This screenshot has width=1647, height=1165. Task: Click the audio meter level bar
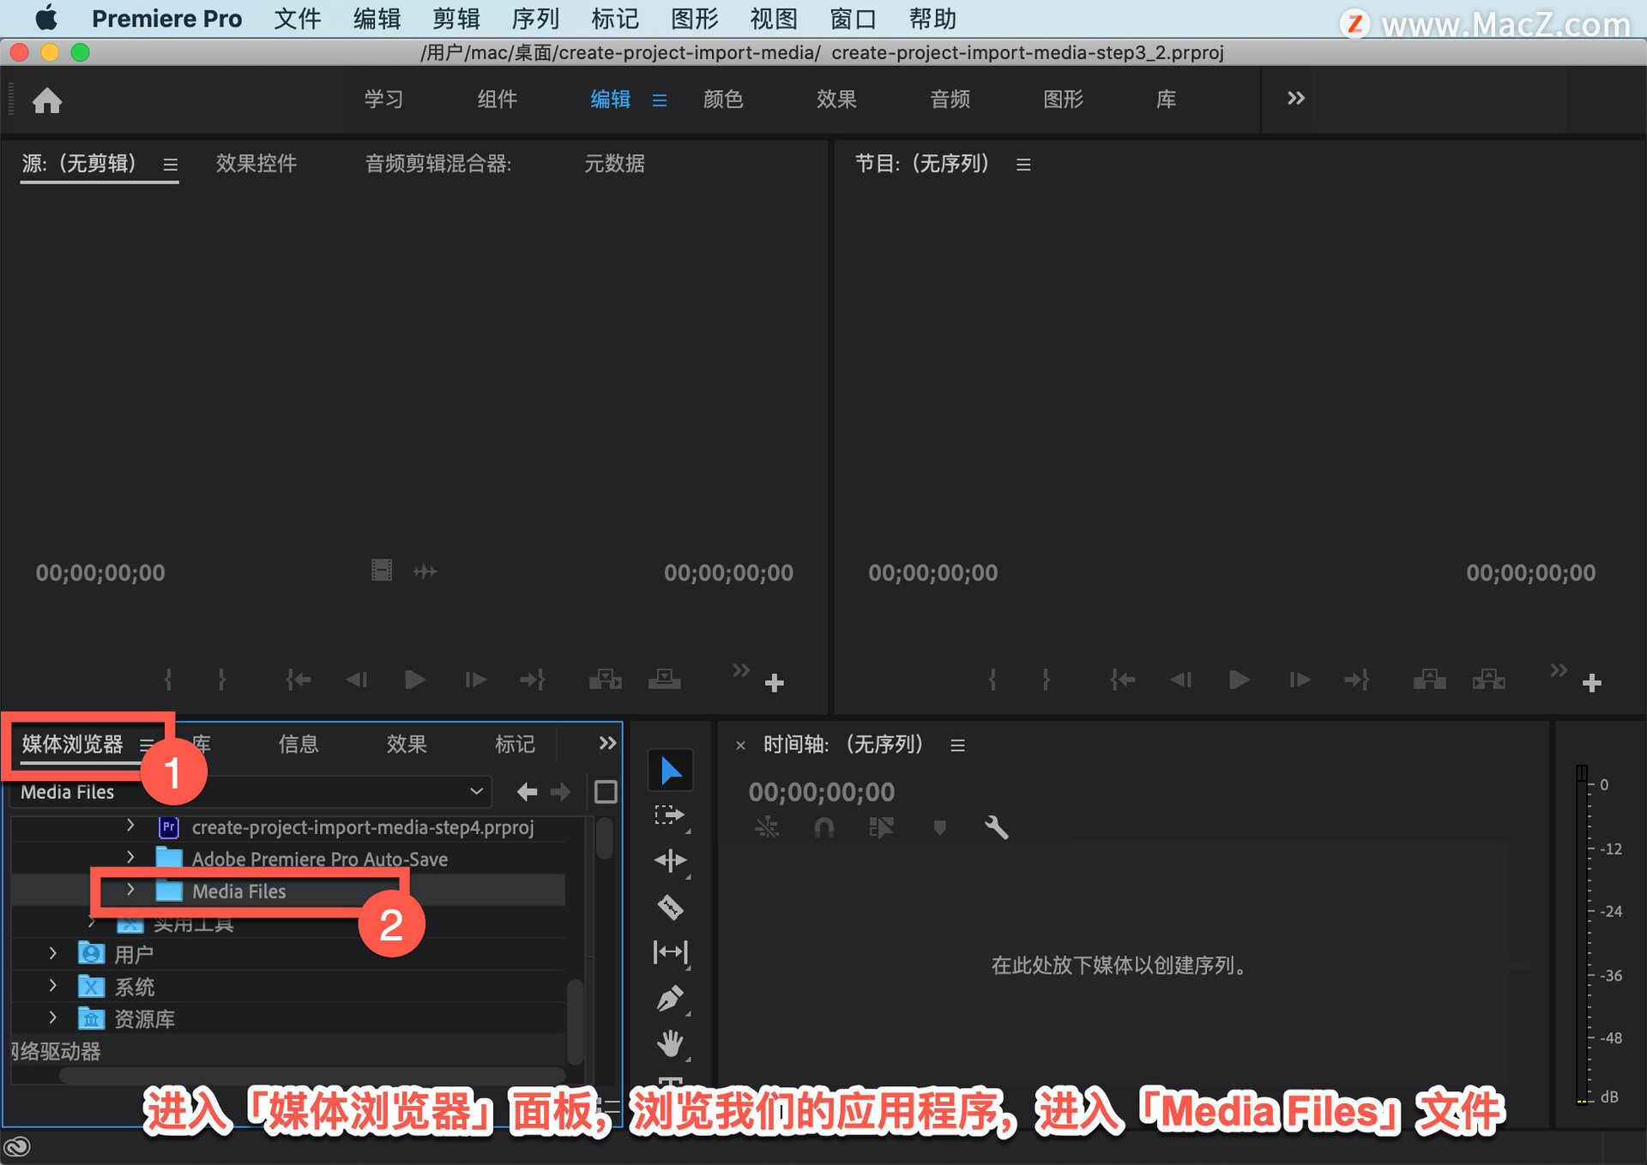(x=1582, y=934)
